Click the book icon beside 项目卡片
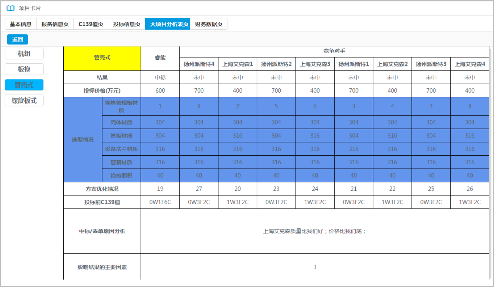The height and width of the screenshot is (287, 494). coord(11,8)
